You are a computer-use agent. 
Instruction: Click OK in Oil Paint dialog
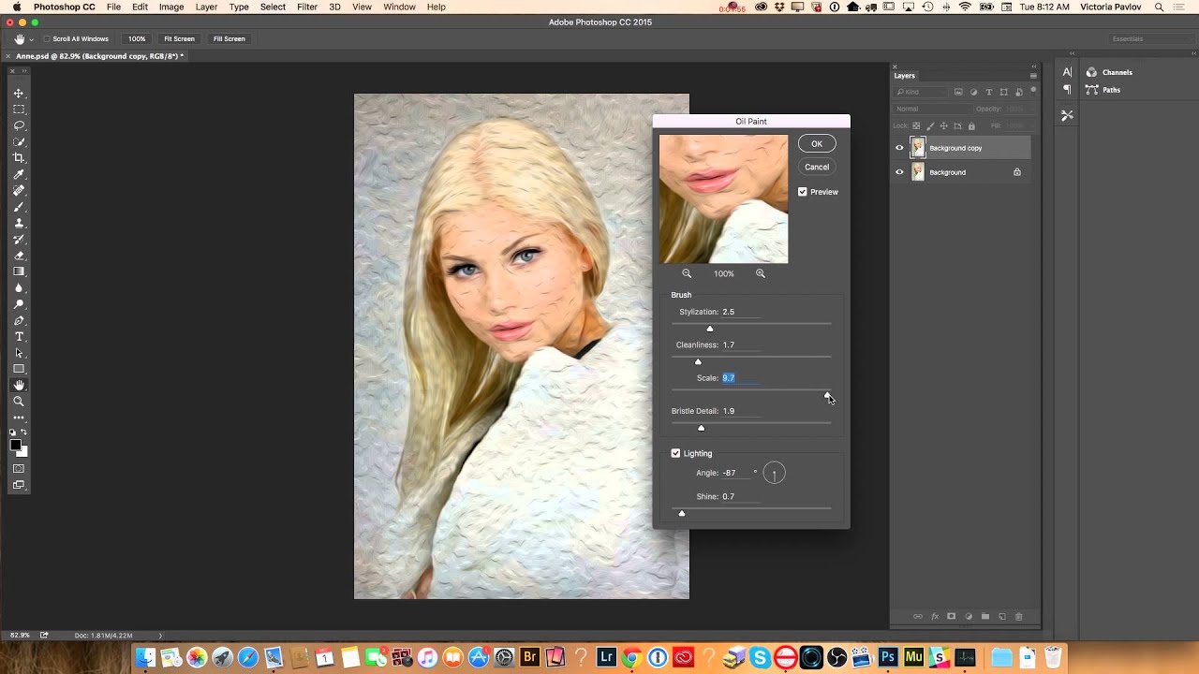point(817,143)
